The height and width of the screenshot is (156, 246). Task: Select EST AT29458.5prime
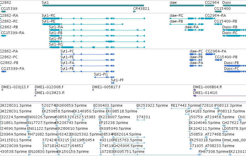coord(206,120)
